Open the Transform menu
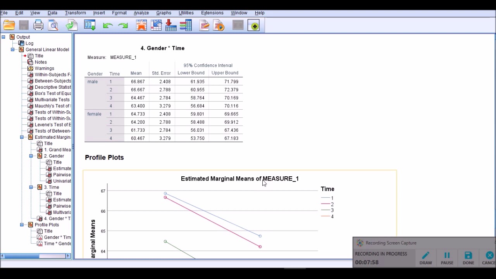This screenshot has height=279, width=496. 76,13
